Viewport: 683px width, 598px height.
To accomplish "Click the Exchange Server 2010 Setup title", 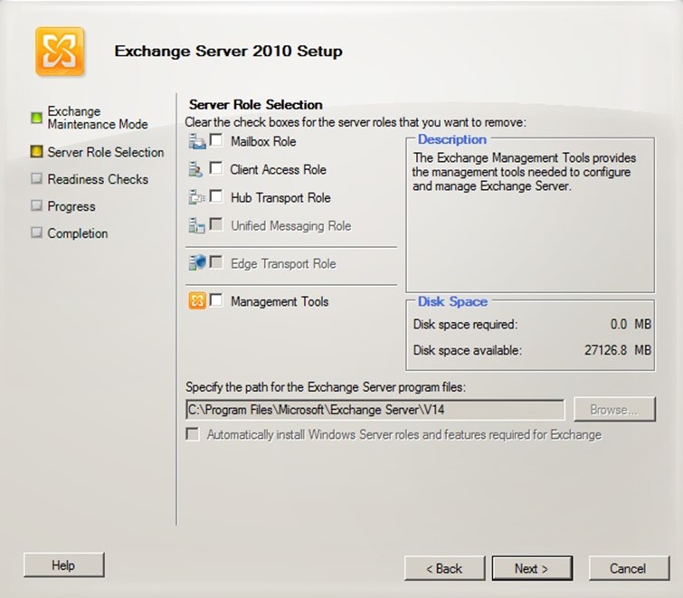I will [228, 51].
